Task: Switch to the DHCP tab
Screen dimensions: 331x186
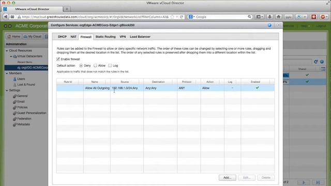Action: [62, 37]
